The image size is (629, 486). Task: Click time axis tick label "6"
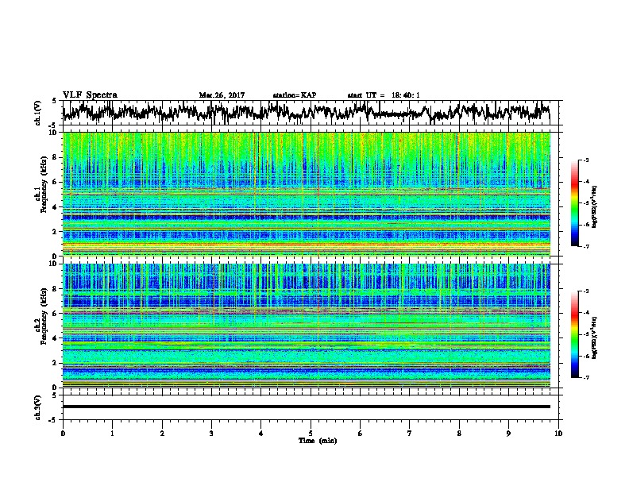click(360, 434)
